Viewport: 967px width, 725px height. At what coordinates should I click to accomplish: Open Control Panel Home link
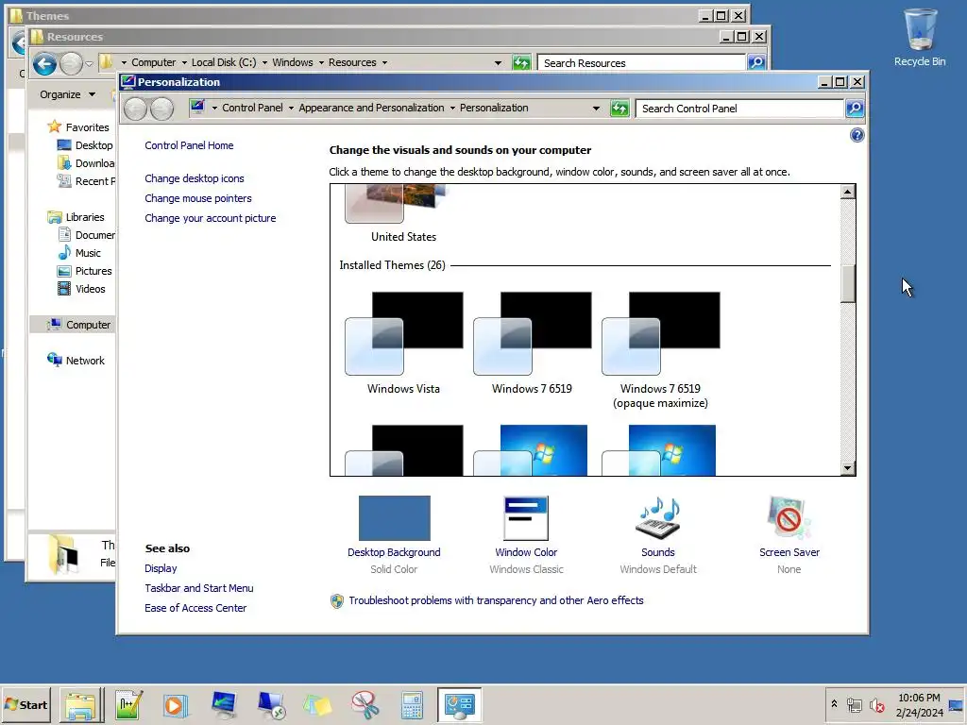[189, 145]
